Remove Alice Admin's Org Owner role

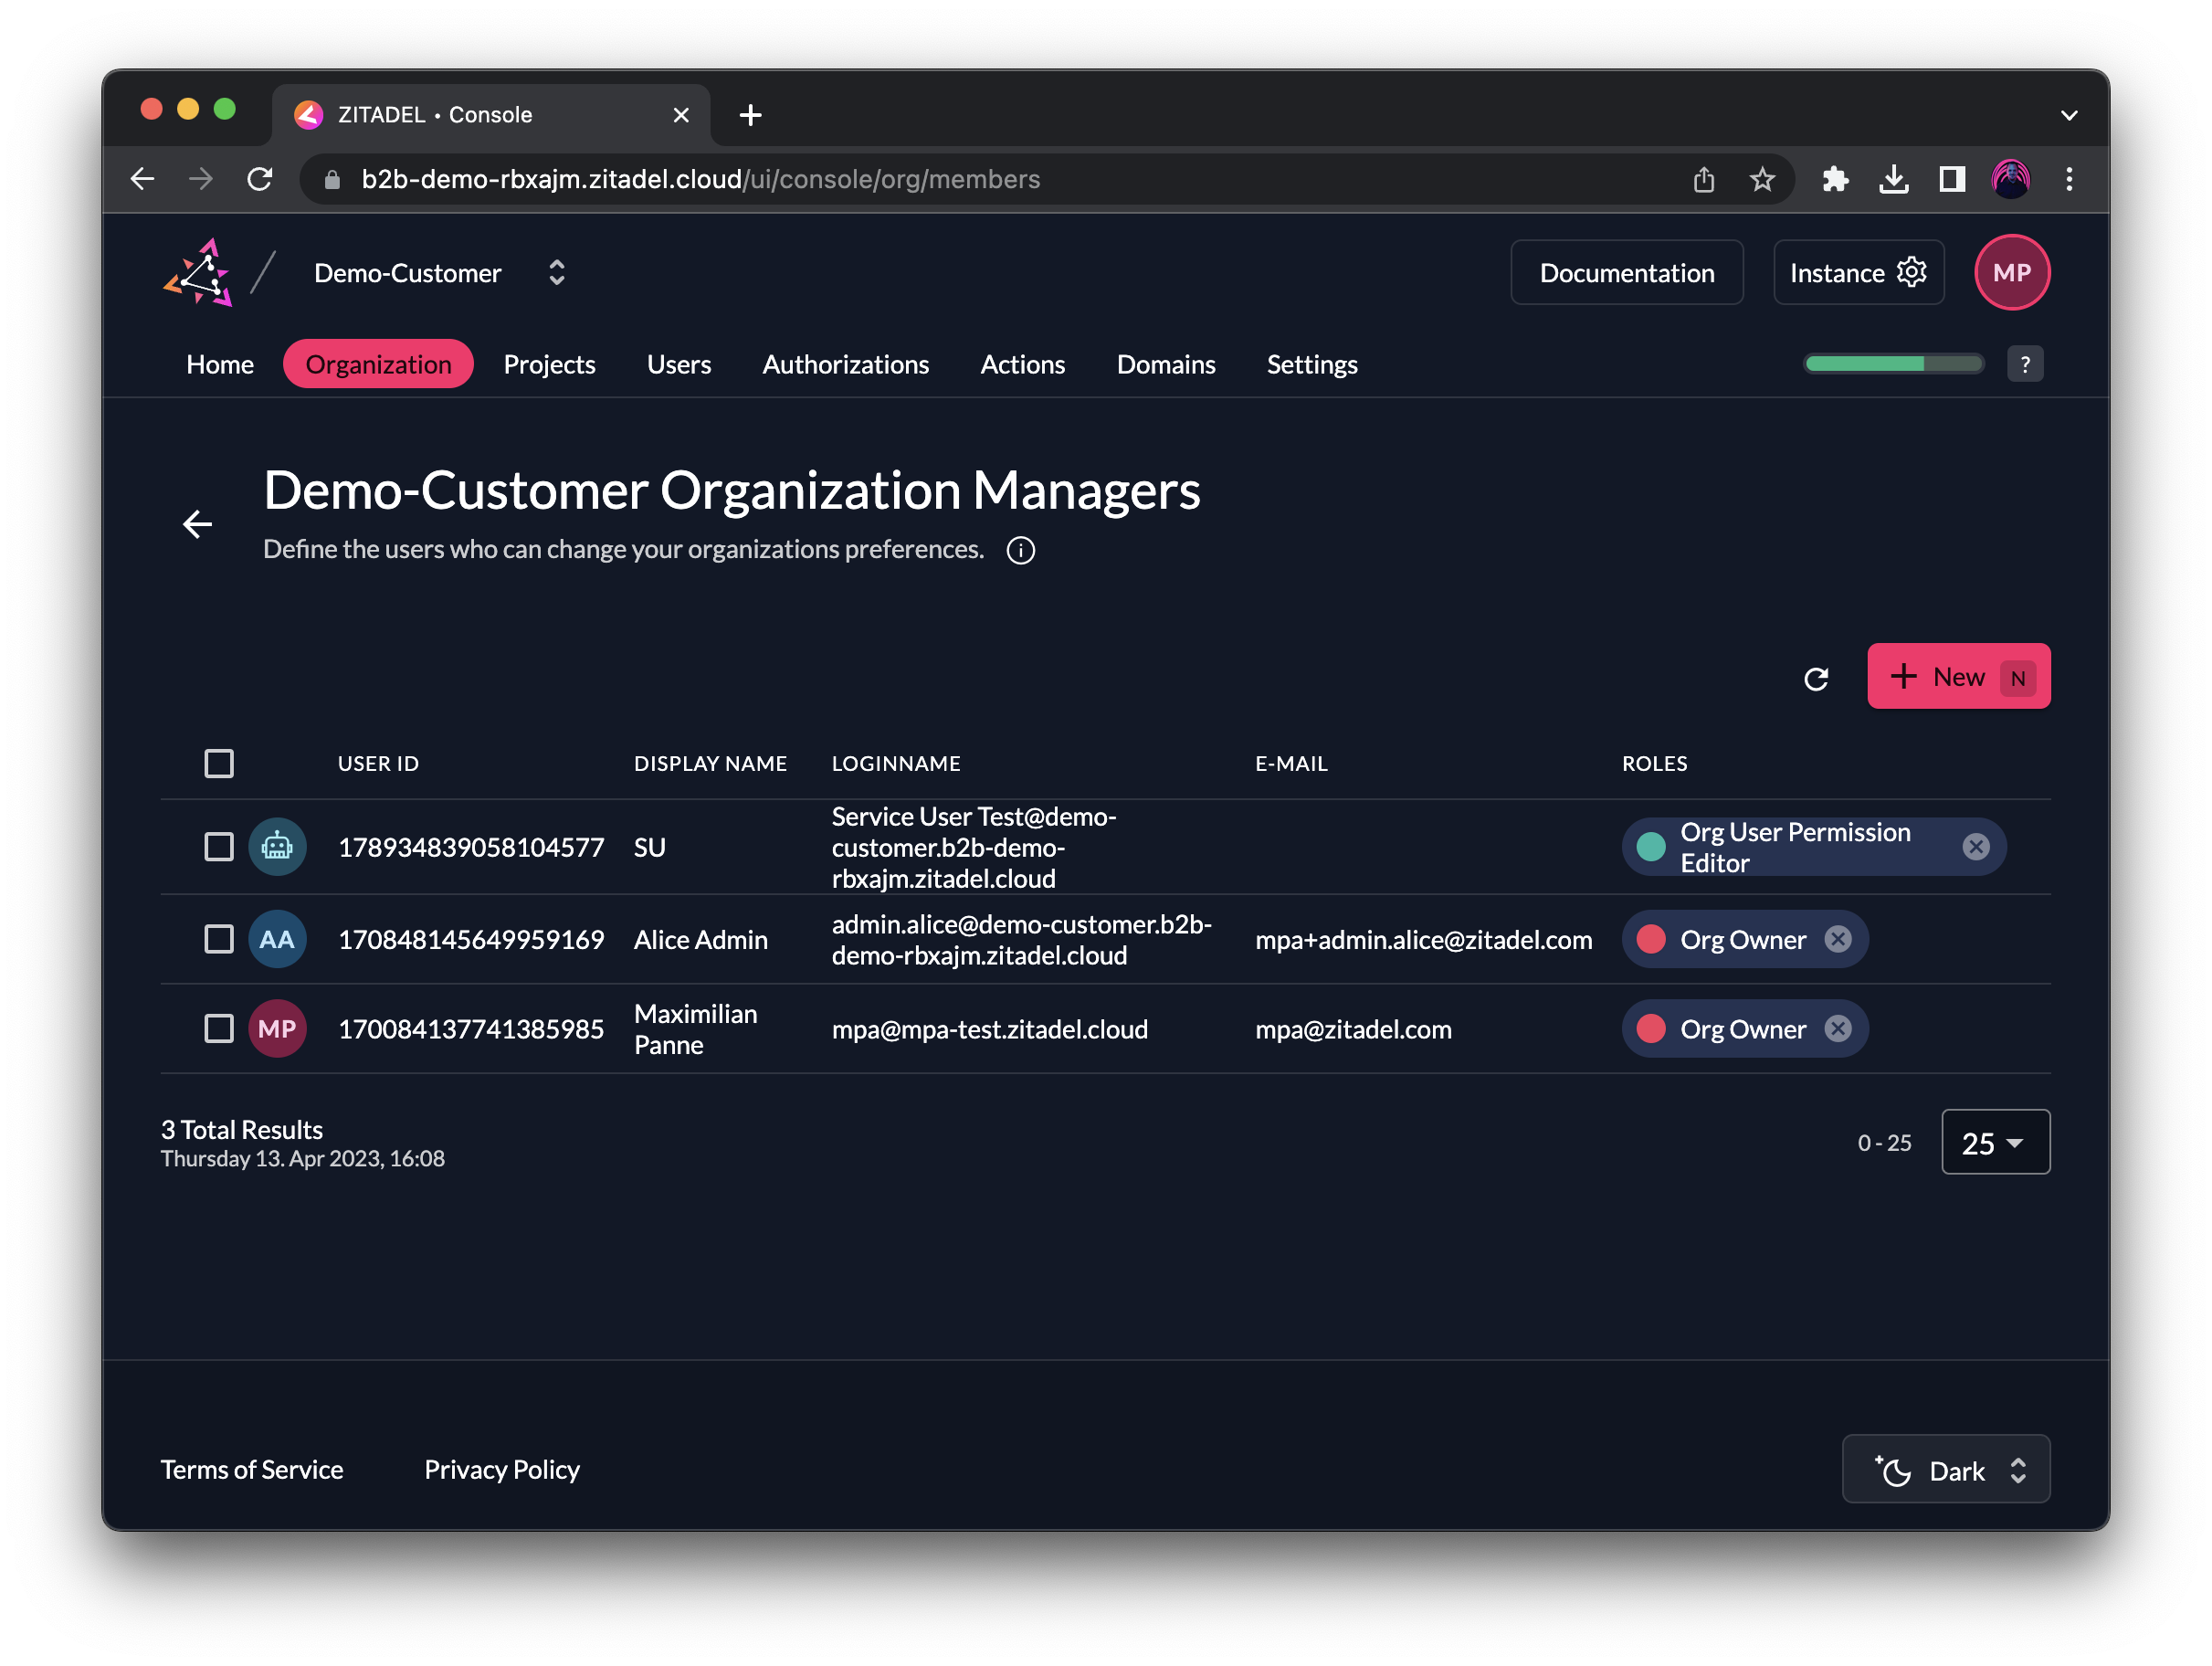point(1837,939)
